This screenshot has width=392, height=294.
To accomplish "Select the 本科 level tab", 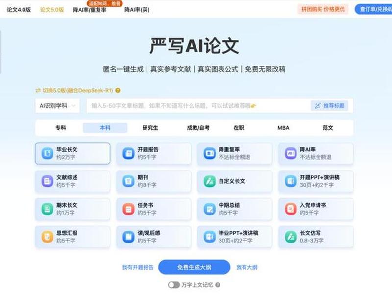I will pyautogui.click(x=105, y=128).
